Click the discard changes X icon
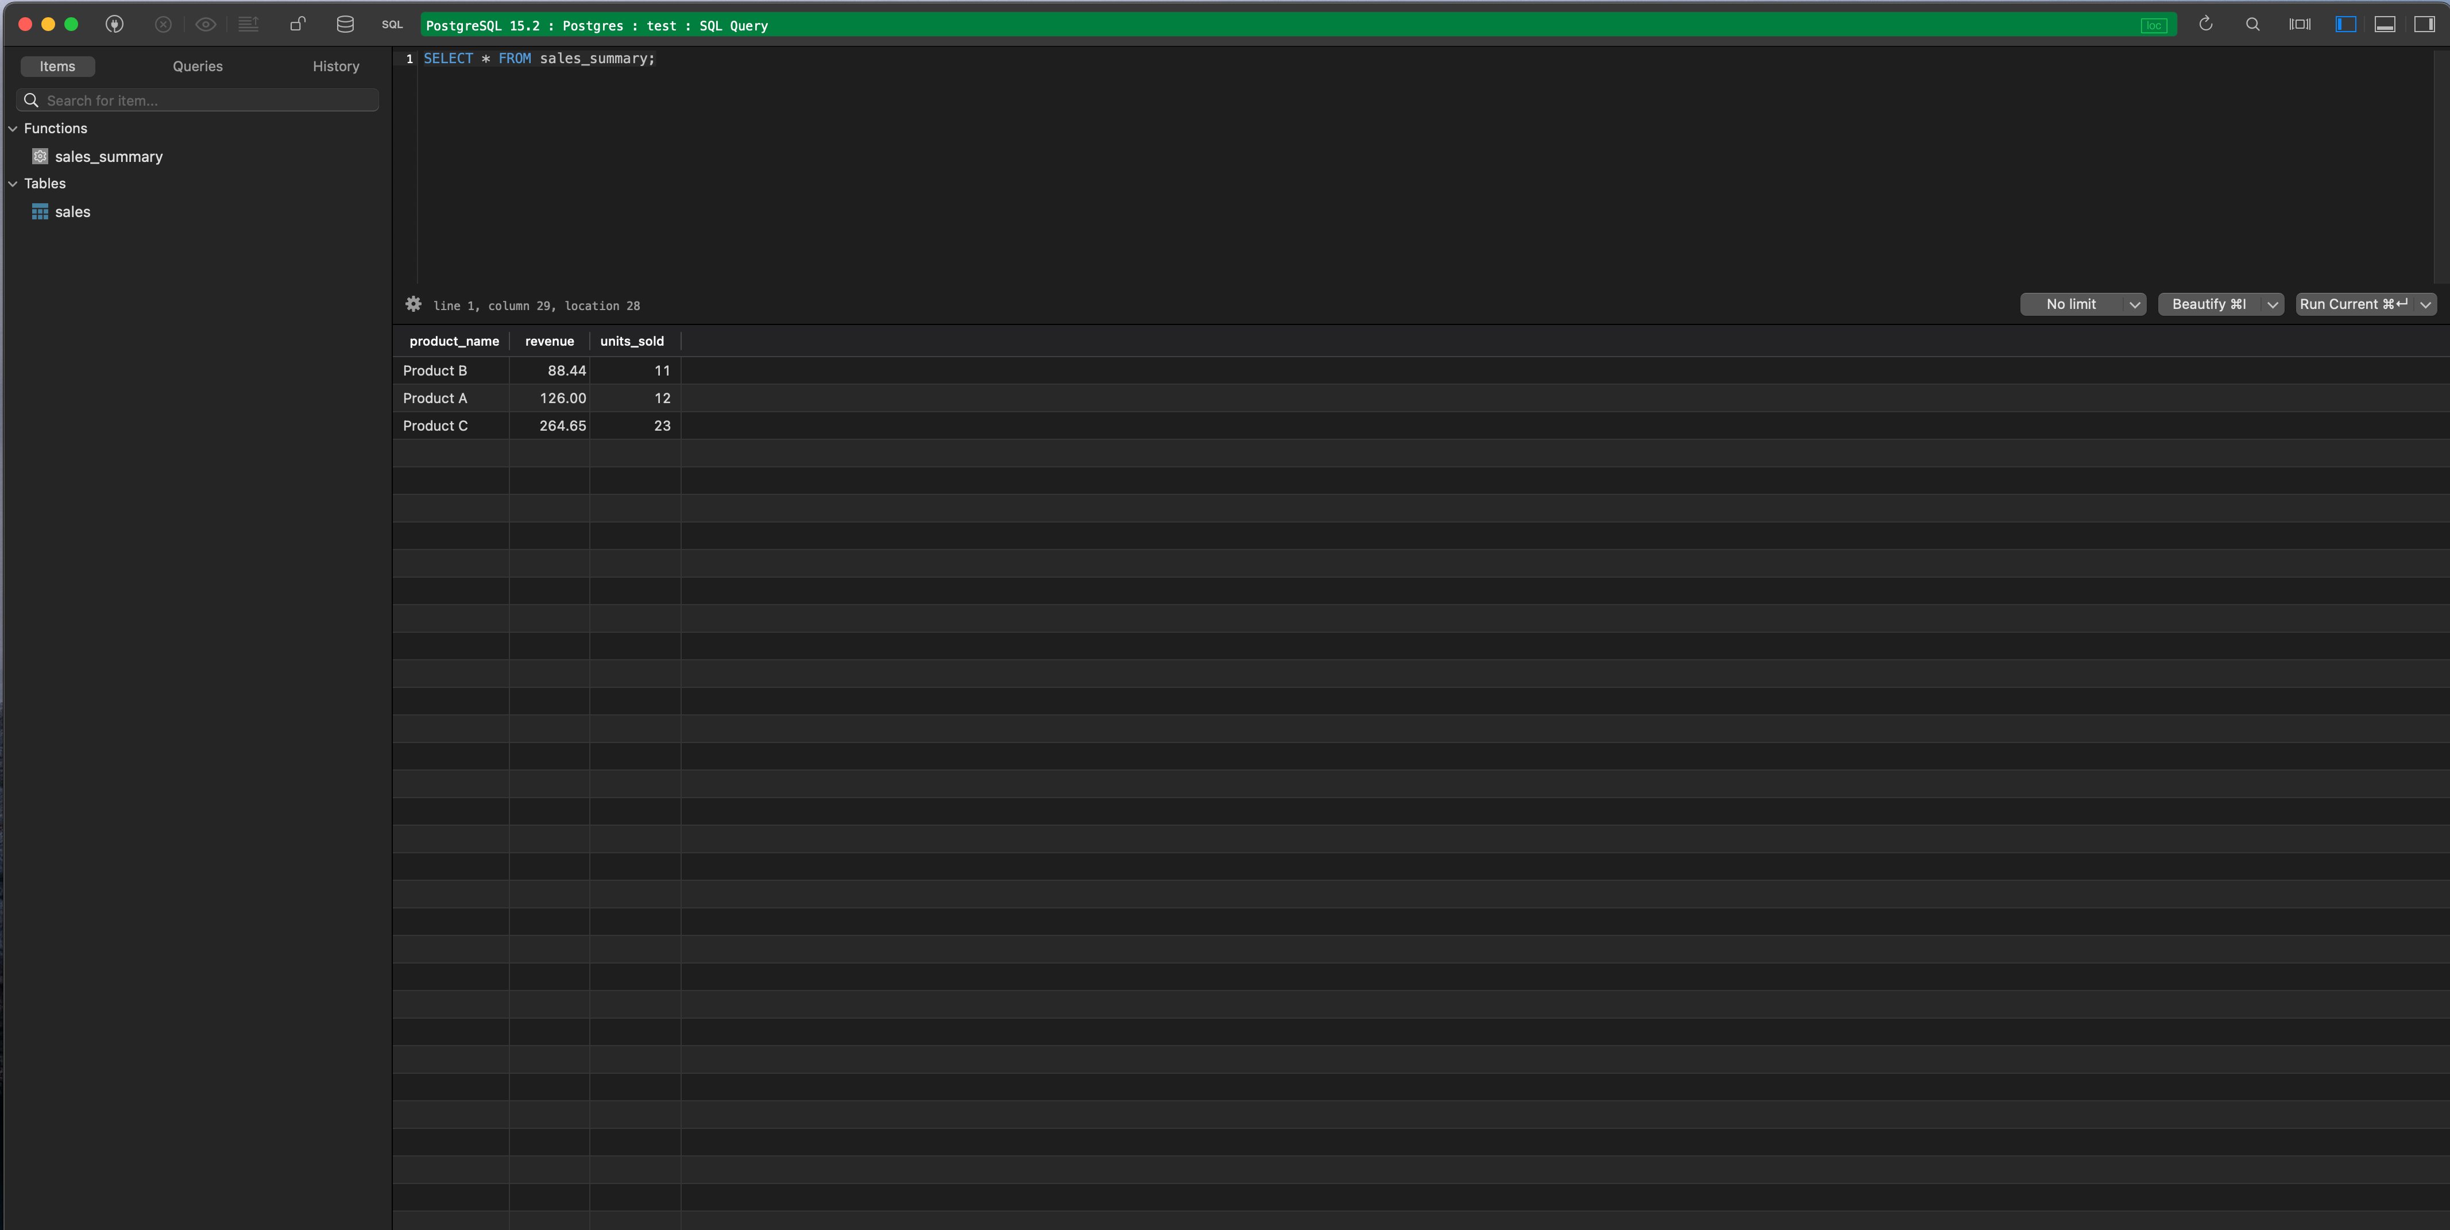This screenshot has width=2450, height=1230. (x=164, y=25)
